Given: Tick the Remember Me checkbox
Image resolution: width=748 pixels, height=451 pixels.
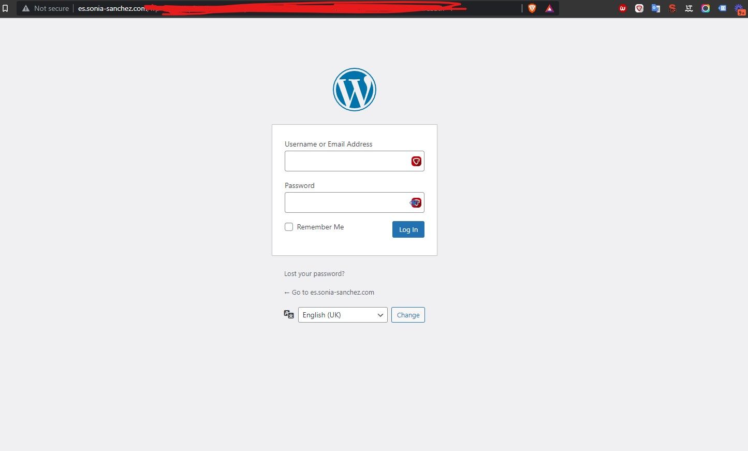Looking at the screenshot, I should (289, 227).
